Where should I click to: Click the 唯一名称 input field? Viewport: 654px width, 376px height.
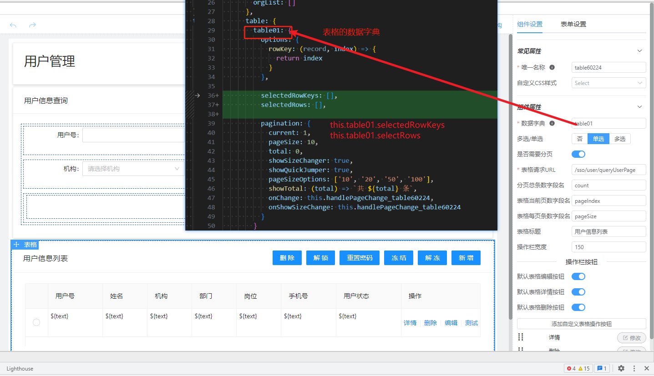[609, 67]
